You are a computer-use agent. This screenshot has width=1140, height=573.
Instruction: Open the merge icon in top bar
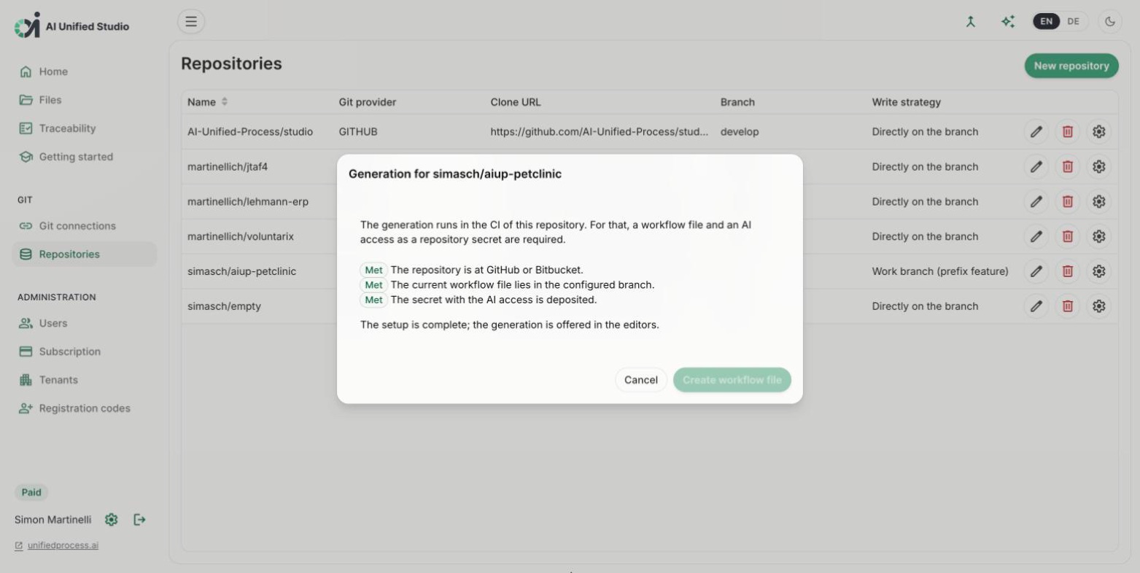970,22
